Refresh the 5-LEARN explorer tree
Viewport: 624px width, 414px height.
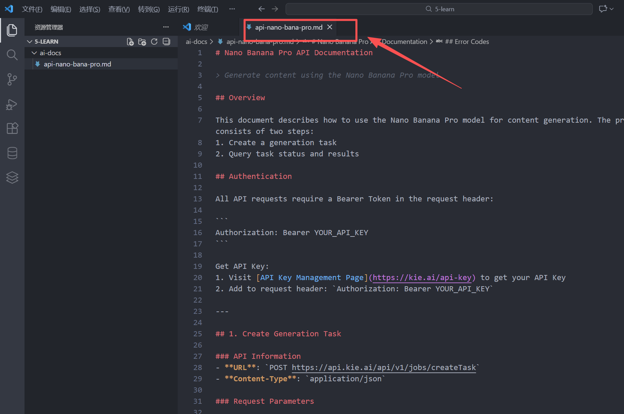[x=154, y=42]
